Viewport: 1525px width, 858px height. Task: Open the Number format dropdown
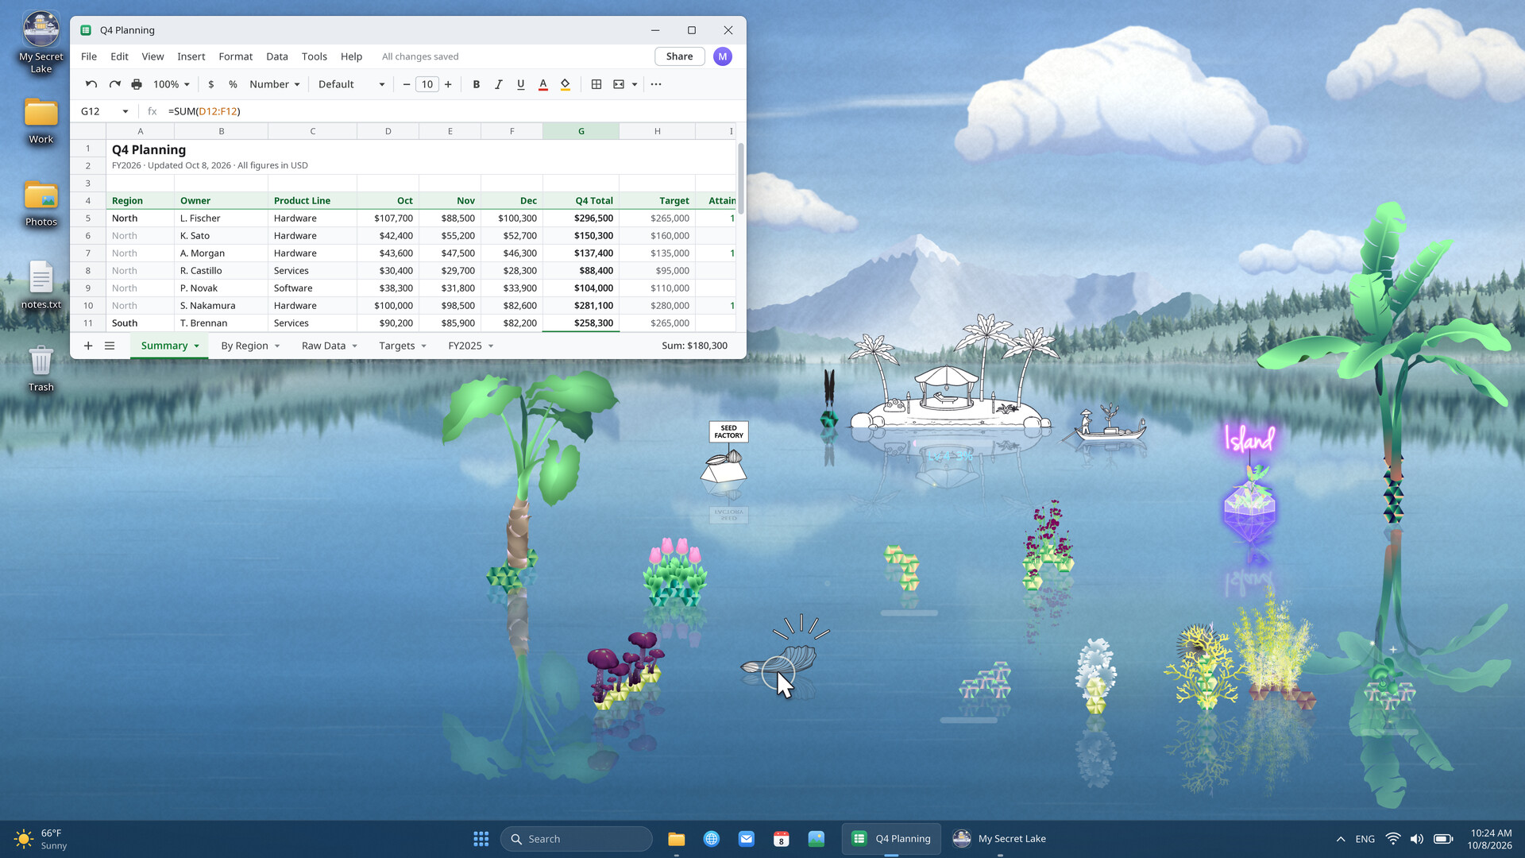(274, 84)
